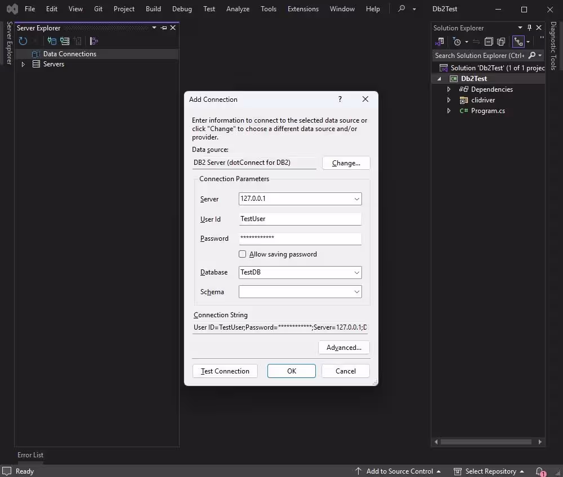Click the purple tree-view icon in Server Explorer toolbar

[93, 41]
